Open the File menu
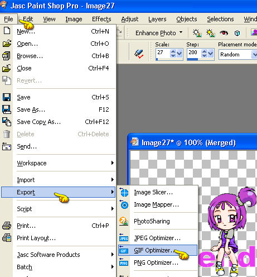Image resolution: width=257 pixels, height=277 pixels. coord(8,19)
